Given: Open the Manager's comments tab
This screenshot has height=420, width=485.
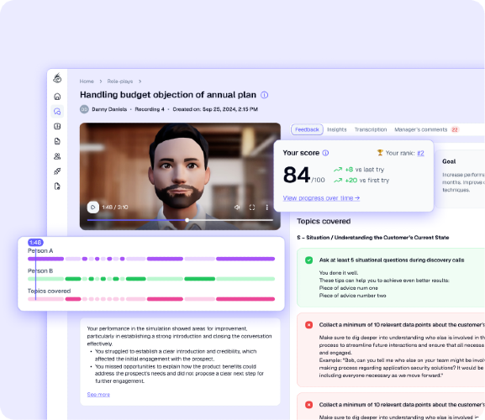Looking at the screenshot, I should pyautogui.click(x=420, y=129).
